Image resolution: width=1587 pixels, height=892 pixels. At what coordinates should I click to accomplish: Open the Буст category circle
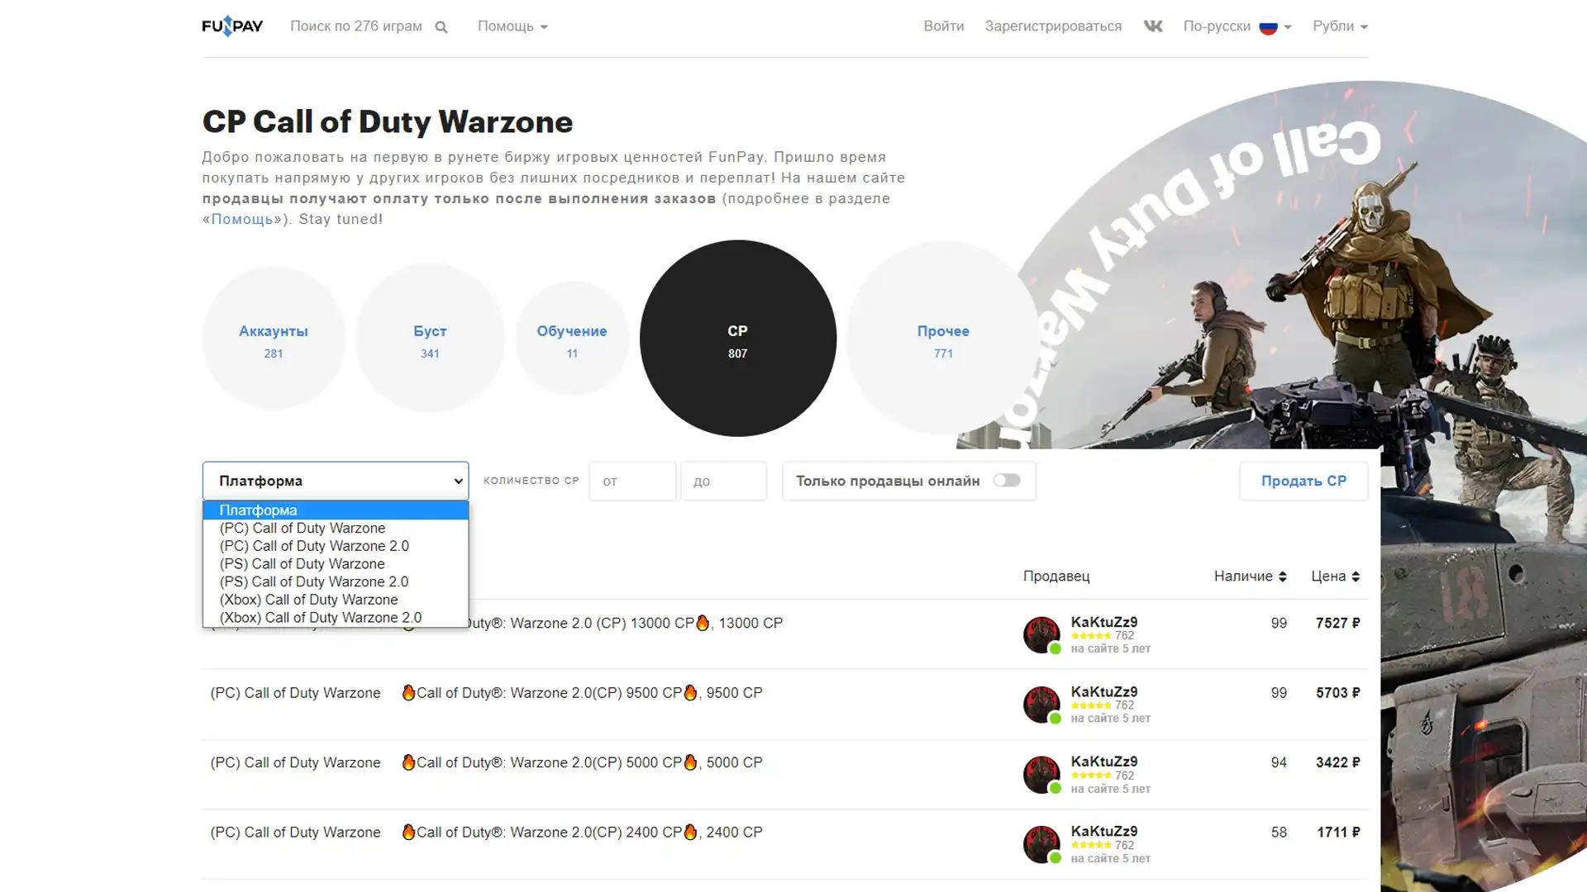[430, 338]
